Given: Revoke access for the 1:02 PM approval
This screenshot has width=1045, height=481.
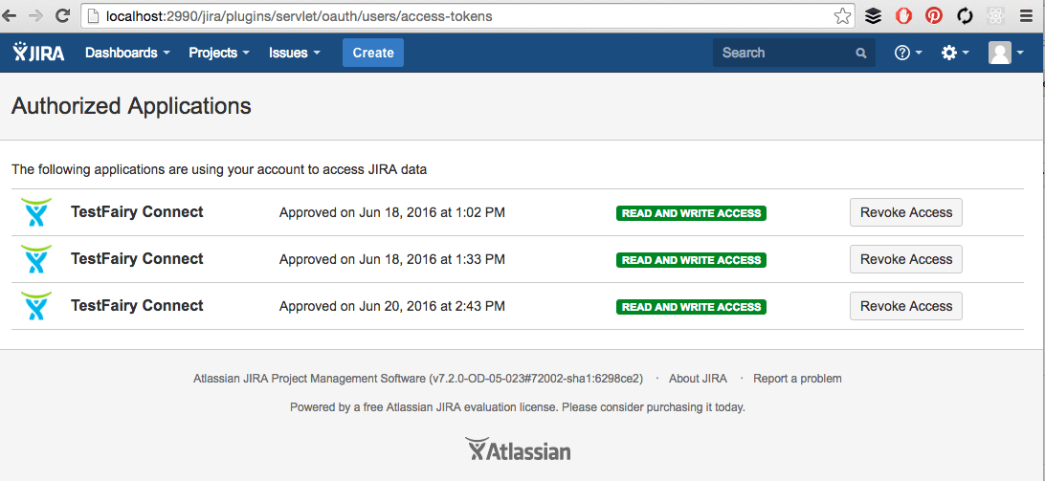Looking at the screenshot, I should click(x=905, y=212).
